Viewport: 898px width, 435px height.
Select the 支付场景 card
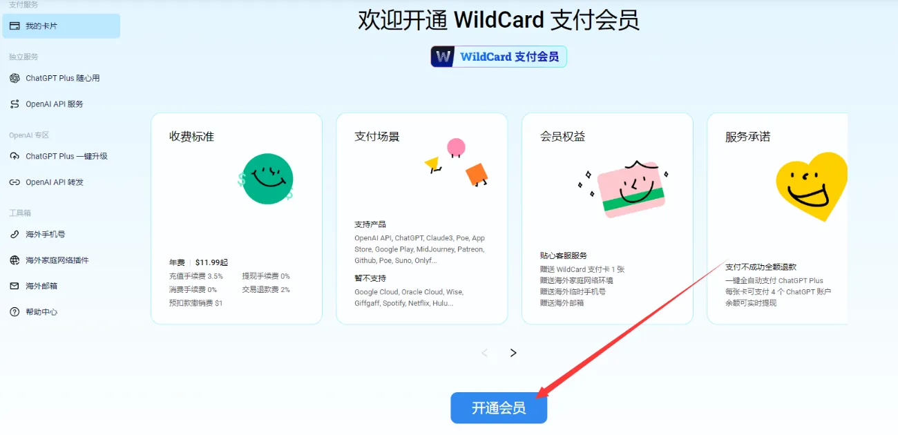[x=422, y=218]
